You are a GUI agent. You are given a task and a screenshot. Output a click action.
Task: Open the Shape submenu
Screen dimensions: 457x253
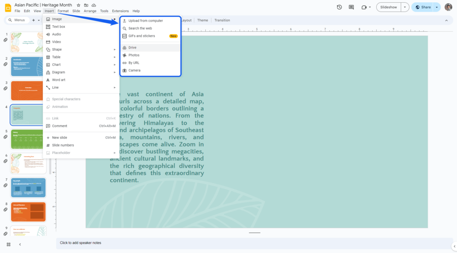(x=57, y=49)
